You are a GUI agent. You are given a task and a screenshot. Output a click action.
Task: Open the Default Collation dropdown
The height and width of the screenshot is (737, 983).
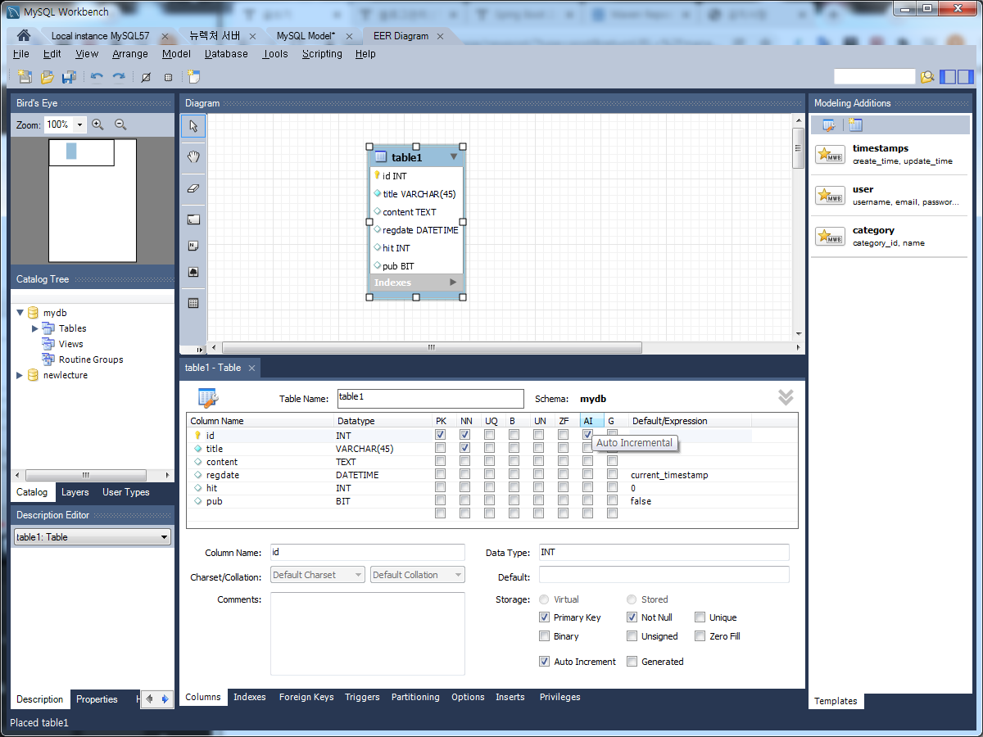[418, 575]
